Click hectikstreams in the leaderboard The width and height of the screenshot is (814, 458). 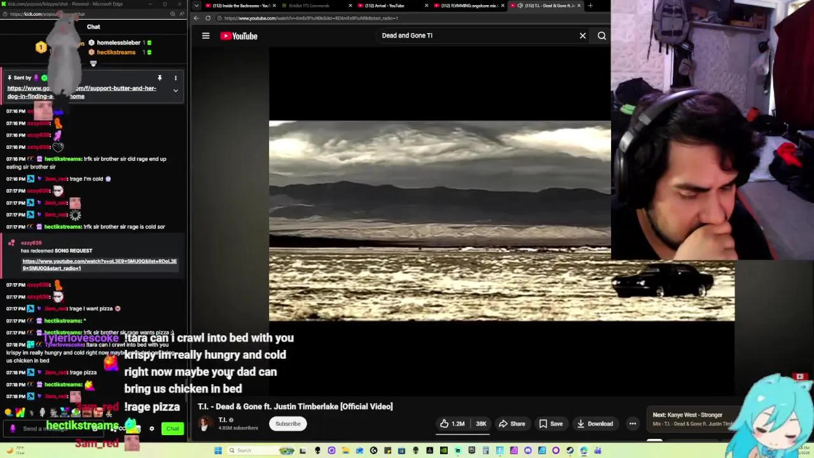(116, 52)
